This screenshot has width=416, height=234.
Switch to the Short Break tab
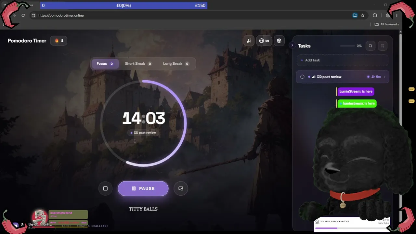pos(138,64)
